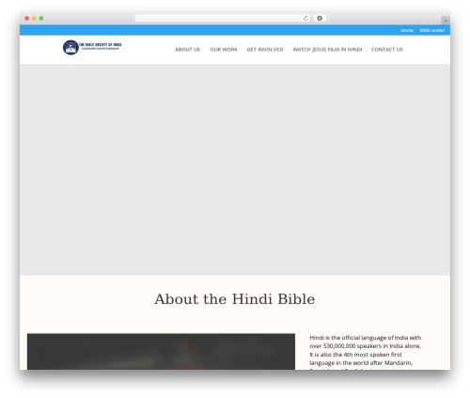
Task: Reload the page using the refresh icon
Action: click(x=305, y=19)
